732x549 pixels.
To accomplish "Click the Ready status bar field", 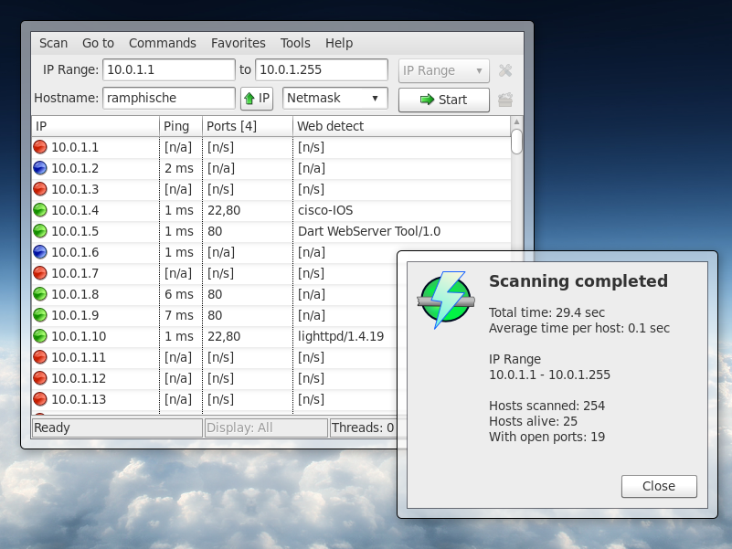I will (117, 428).
